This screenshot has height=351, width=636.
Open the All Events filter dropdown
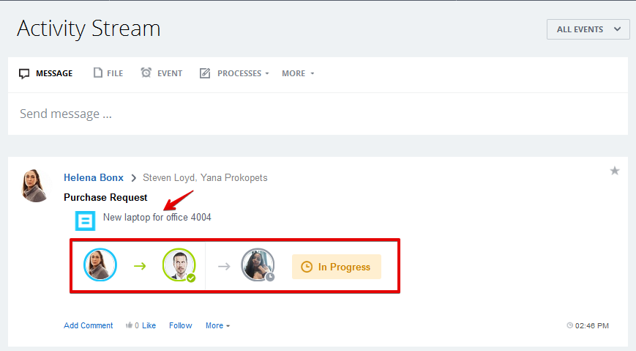[x=588, y=29]
